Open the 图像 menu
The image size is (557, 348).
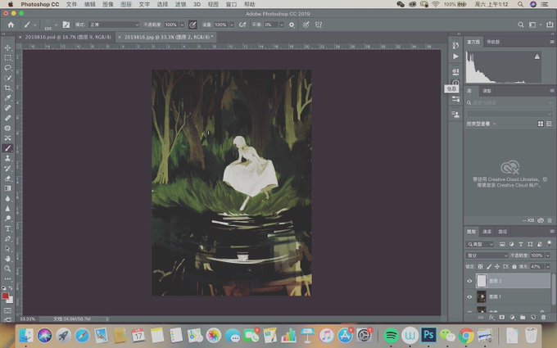(x=107, y=4)
